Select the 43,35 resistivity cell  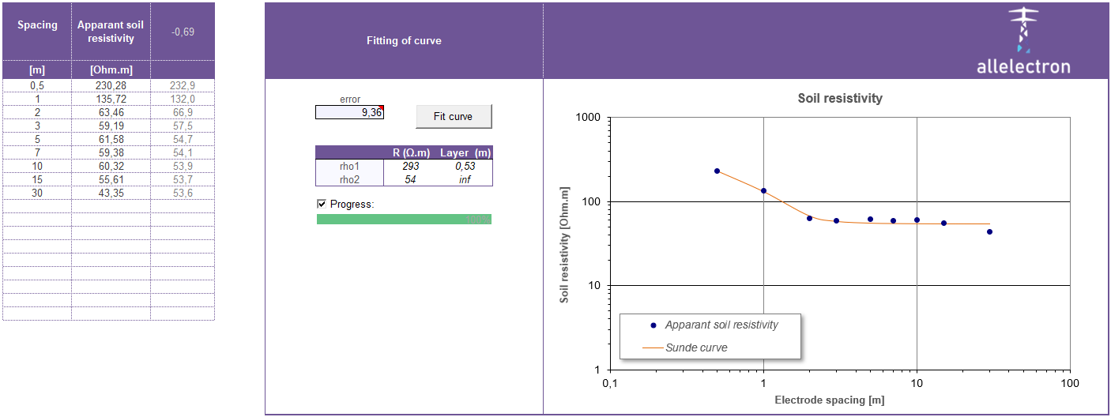tap(111, 193)
